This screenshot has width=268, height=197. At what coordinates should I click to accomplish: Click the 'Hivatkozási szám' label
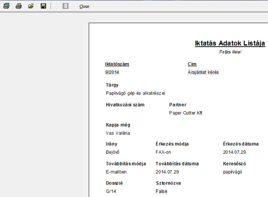tap(125, 105)
